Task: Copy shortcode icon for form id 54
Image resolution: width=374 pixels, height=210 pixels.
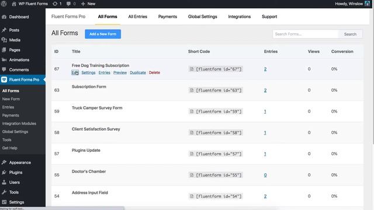Action: [x=192, y=196]
